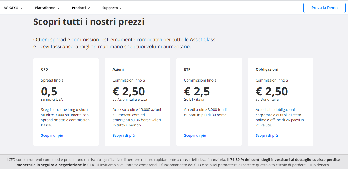
Task: Open Scopri di più under Azioni
Action: click(x=124, y=135)
